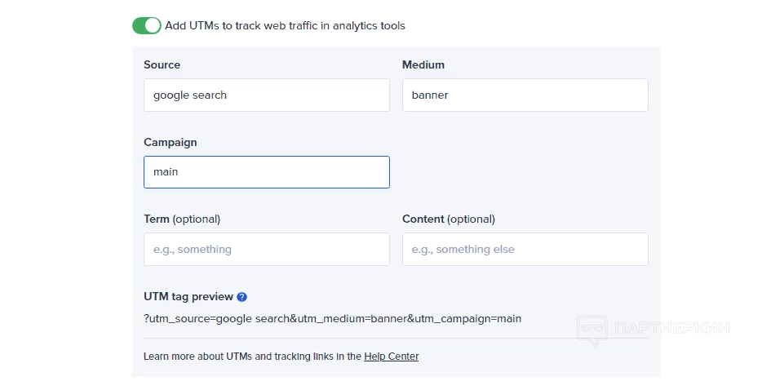Click the UTM tag preview heading
Image resolution: width=771 pixels, height=390 pixels.
pyautogui.click(x=188, y=297)
